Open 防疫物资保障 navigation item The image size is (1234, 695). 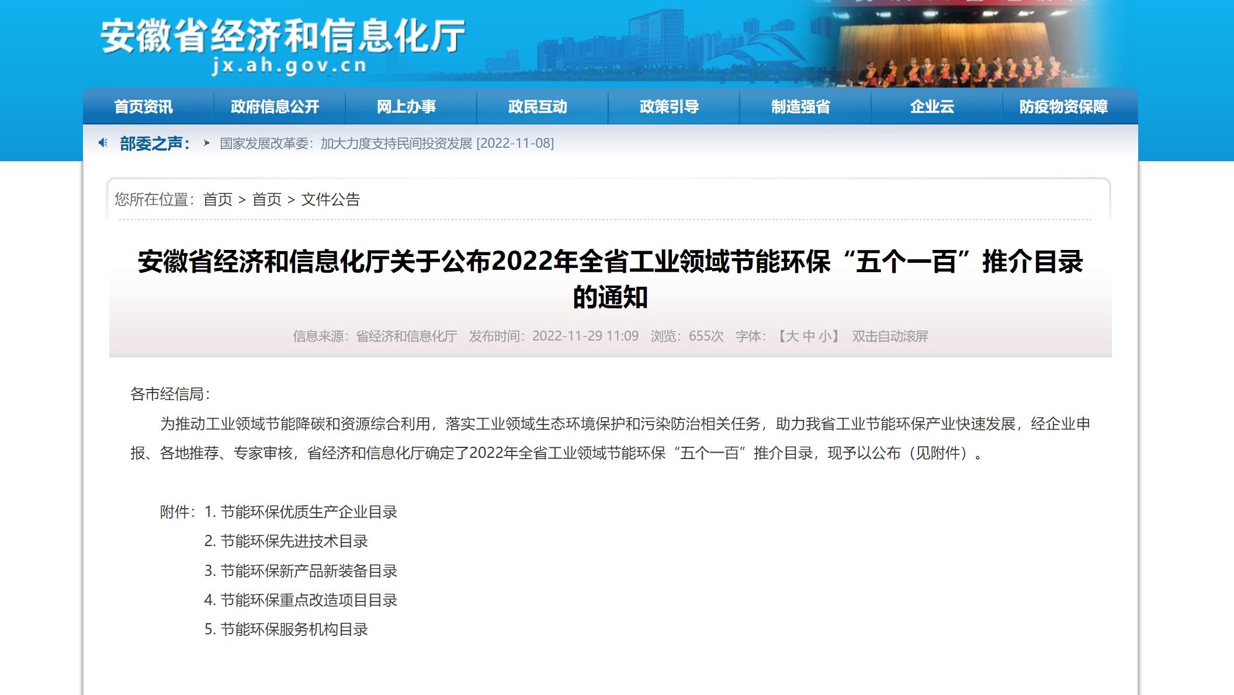coord(1063,107)
